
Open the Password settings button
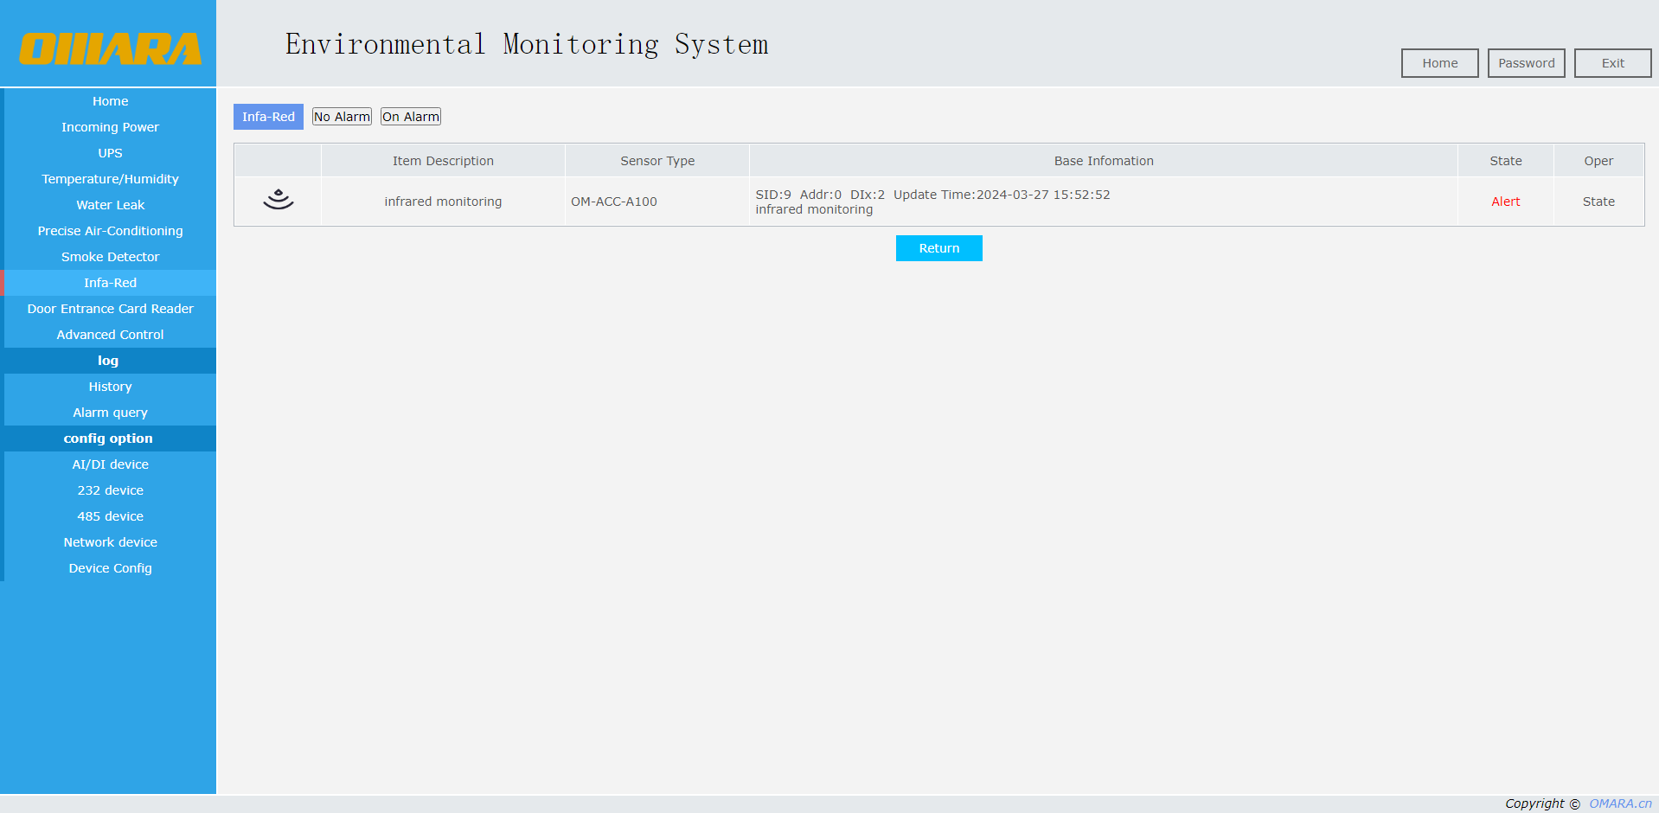pyautogui.click(x=1526, y=63)
